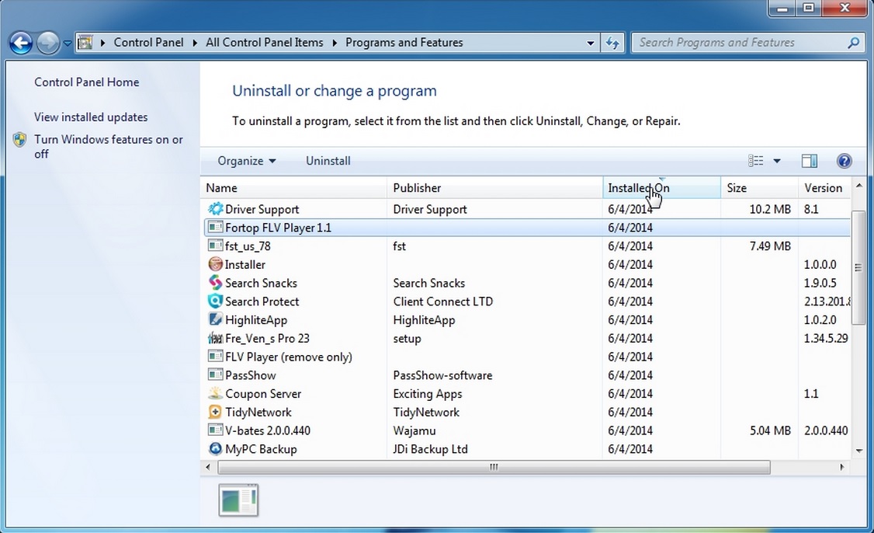Sort by the Version column header
Image resolution: width=874 pixels, height=533 pixels.
[x=824, y=188]
